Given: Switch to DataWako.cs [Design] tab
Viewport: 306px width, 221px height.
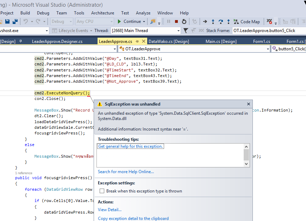Looking at the screenshot, I should (169, 42).
